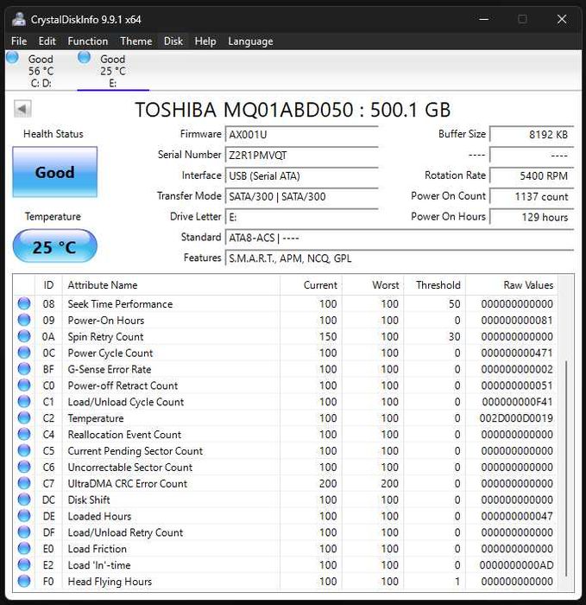Click the Threshold column header
The image size is (586, 605).
click(435, 285)
